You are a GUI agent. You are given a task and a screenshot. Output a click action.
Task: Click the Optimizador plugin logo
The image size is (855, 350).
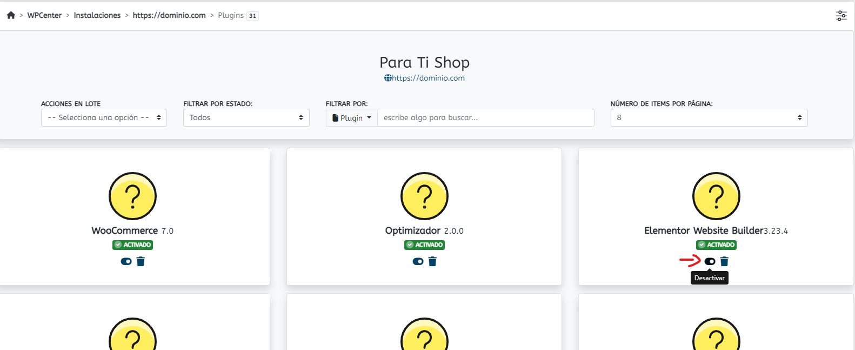click(x=424, y=196)
